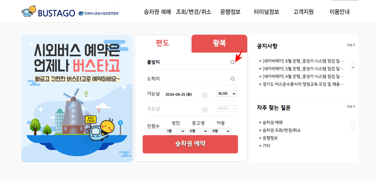Click the arrival terminal search magnifier icon
The image size is (376, 180).
(233, 79)
